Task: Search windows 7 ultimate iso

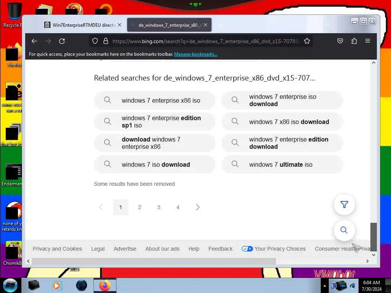Action: point(282,164)
